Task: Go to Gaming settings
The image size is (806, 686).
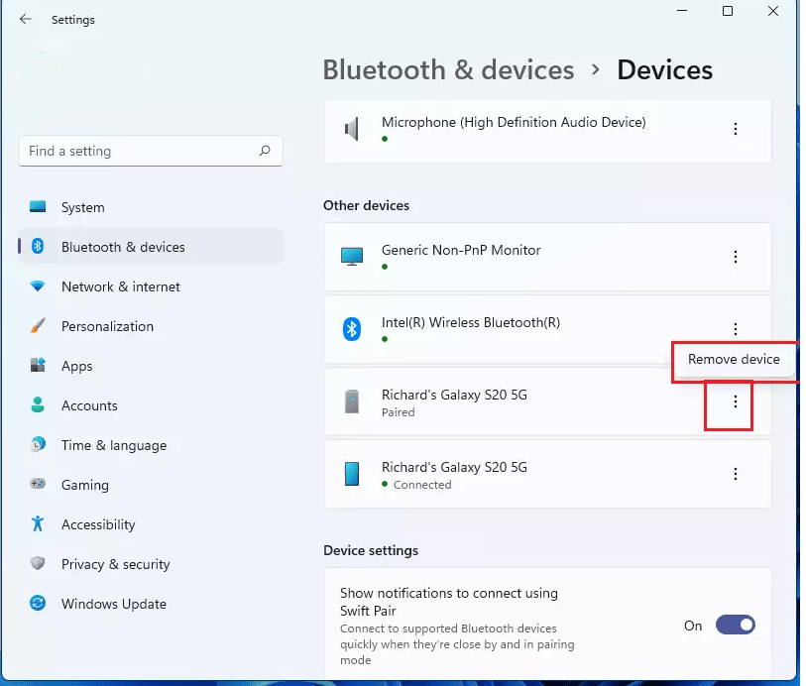Action: pos(151,485)
